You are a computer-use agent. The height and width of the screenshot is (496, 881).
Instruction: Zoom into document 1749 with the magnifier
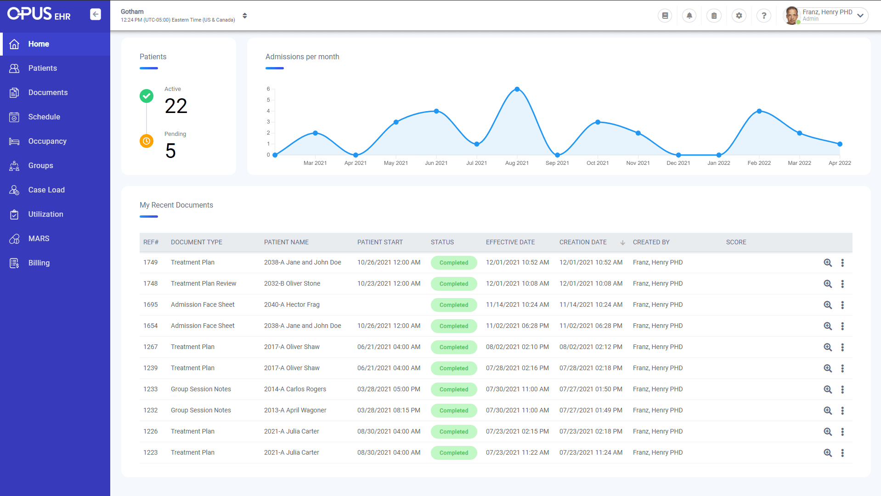pos(828,263)
